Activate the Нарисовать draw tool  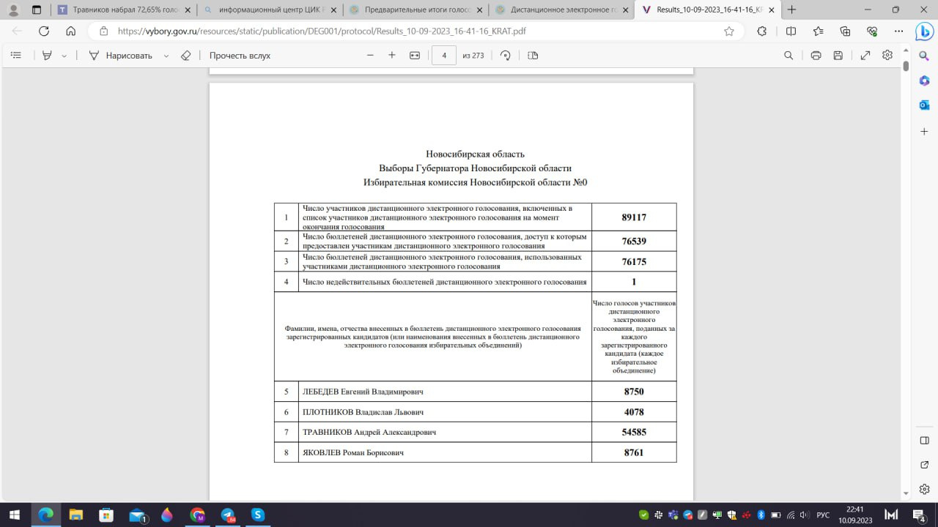(x=120, y=56)
